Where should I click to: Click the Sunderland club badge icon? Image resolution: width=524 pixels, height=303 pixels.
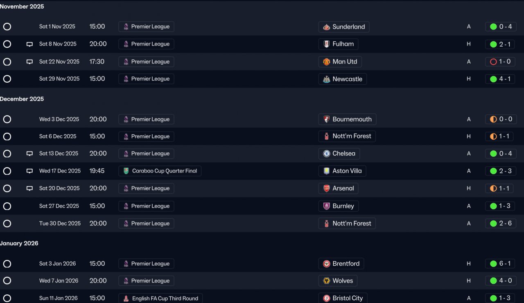tap(326, 27)
